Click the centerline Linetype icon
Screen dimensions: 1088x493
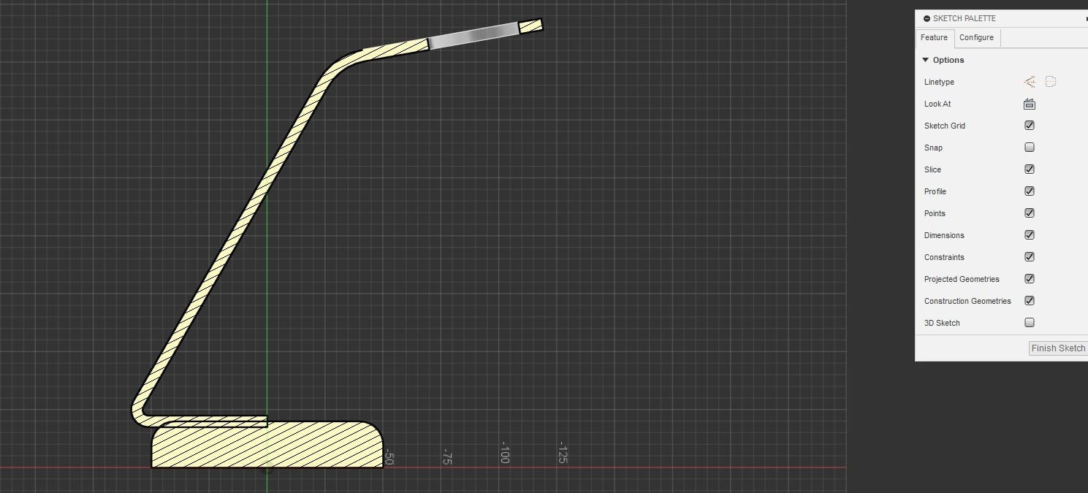(x=1051, y=82)
